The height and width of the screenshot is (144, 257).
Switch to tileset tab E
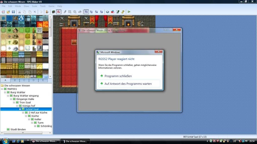click(x=43, y=80)
